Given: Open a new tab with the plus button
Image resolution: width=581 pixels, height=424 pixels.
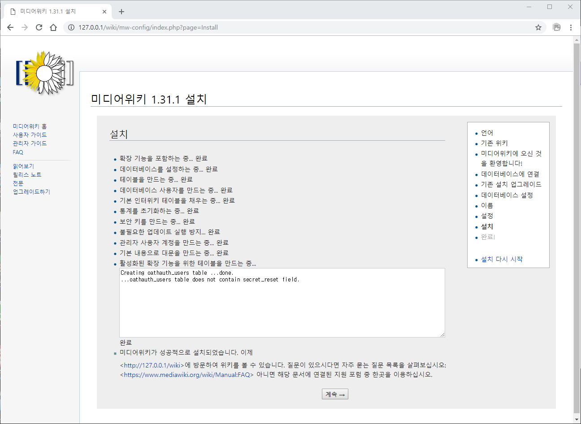Looking at the screenshot, I should point(121,12).
